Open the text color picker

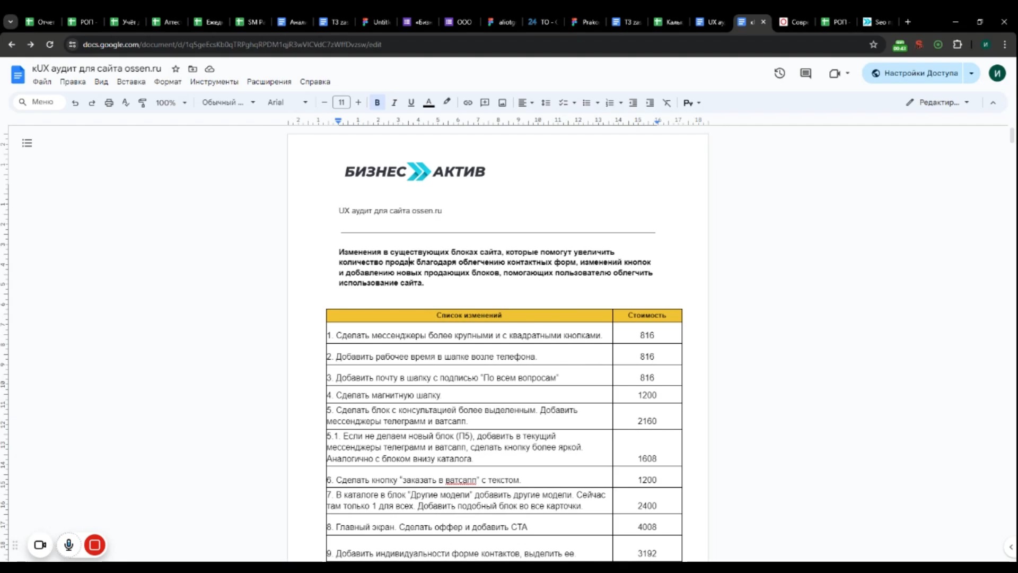pyautogui.click(x=429, y=103)
